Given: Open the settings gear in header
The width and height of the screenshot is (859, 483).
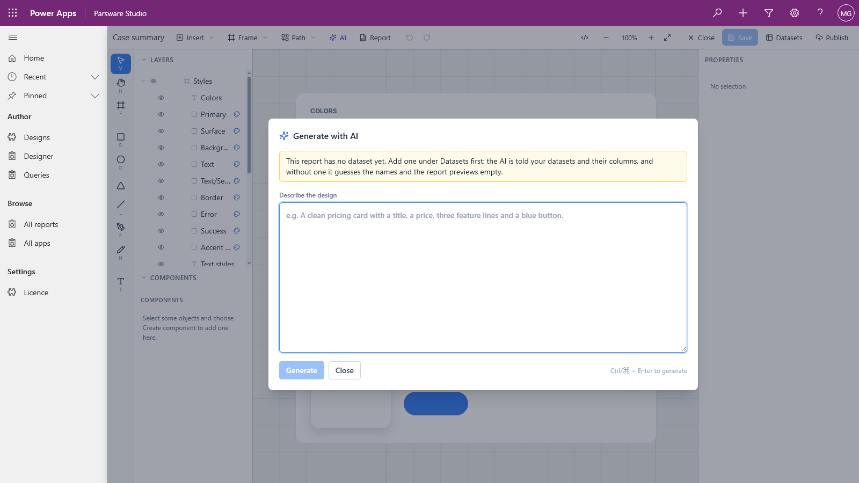Looking at the screenshot, I should 795,13.
